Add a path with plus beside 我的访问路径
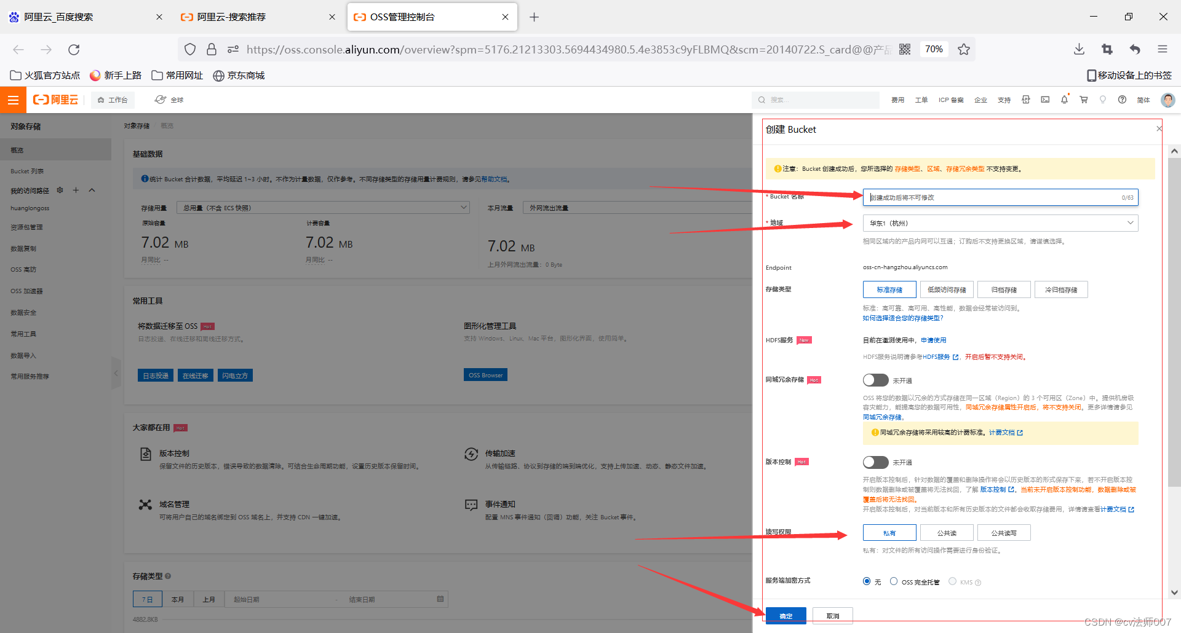This screenshot has height=633, width=1181. pos(76,190)
